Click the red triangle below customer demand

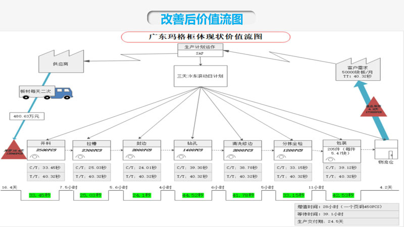tap(374, 107)
